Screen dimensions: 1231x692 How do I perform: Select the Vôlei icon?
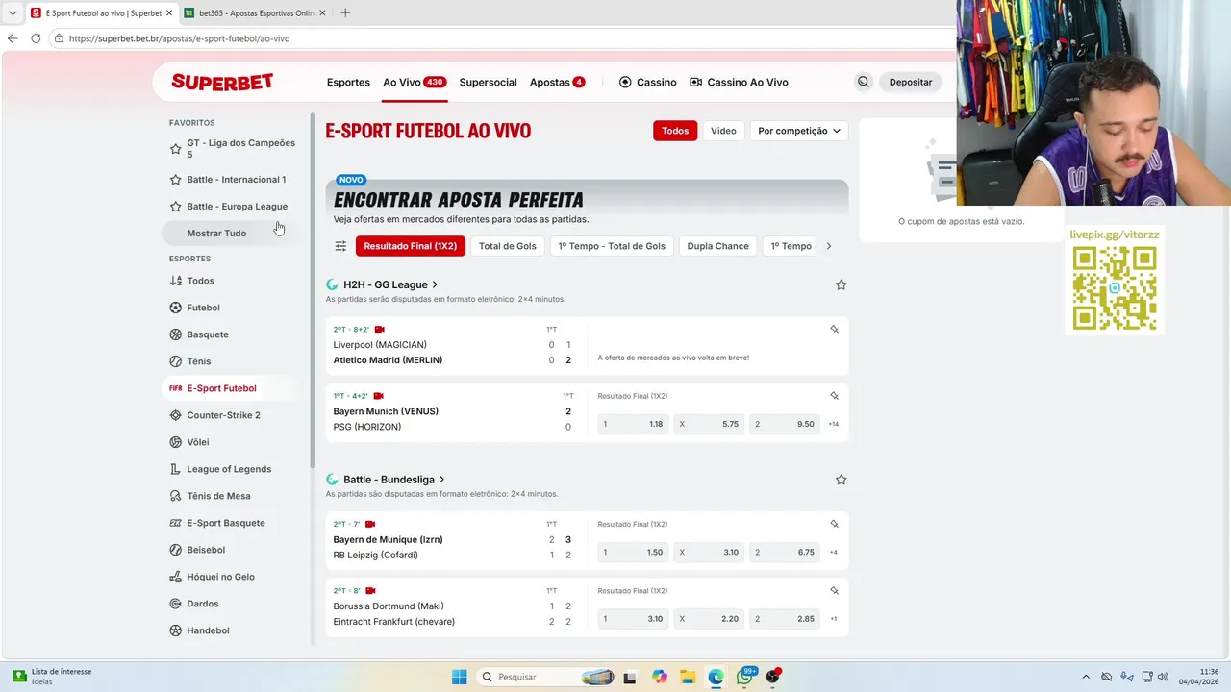175,442
